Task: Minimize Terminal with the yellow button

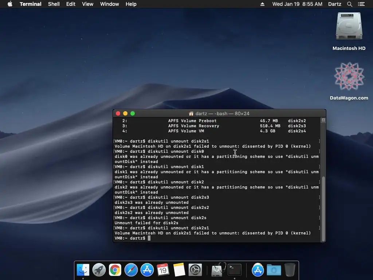Action: 125,114
